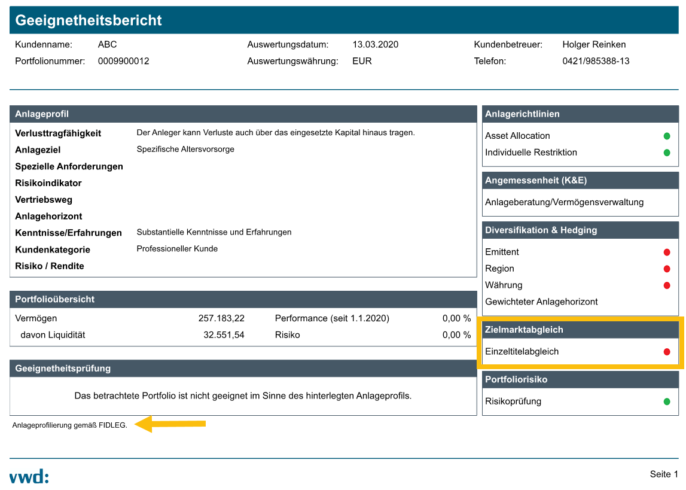The image size is (686, 490).
Task: Select the Anlageprofil section header
Action: [x=243, y=114]
